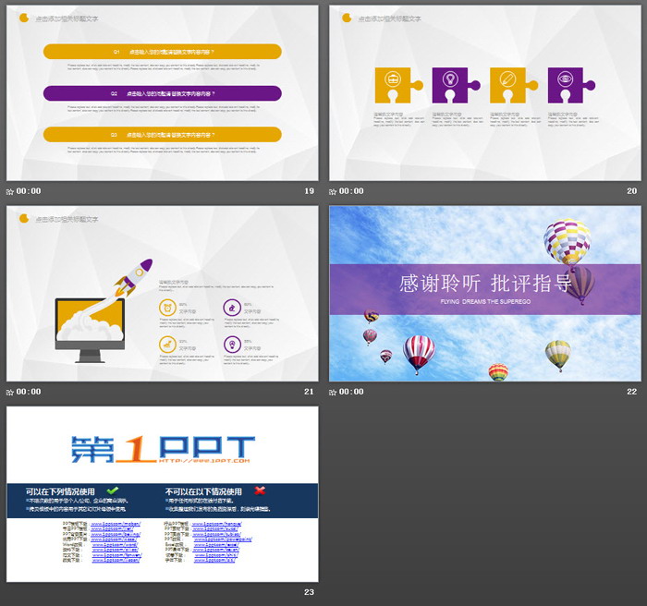Click the pencil icon on the yellow puzzle piece
The height and width of the screenshot is (606, 647).
pos(507,79)
